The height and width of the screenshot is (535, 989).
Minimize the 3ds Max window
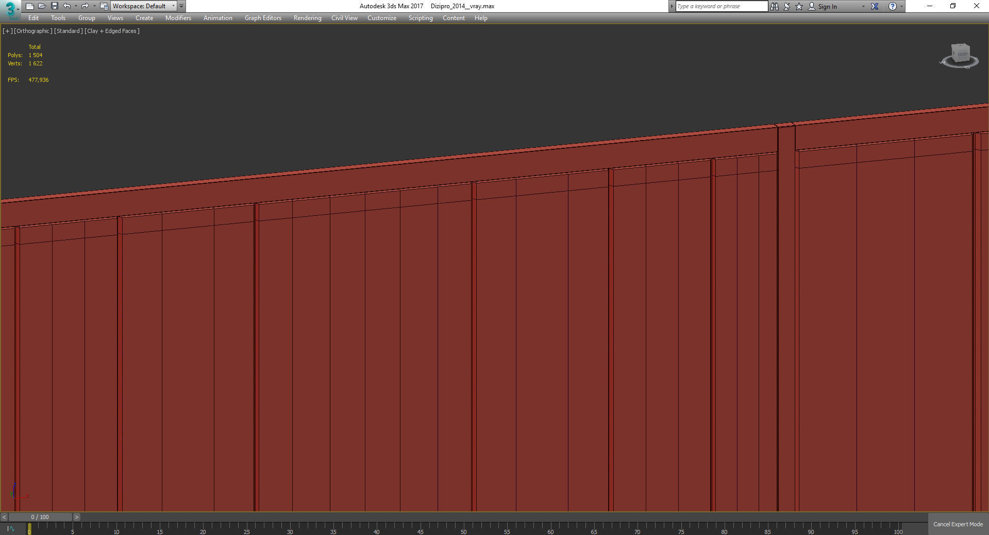[930, 6]
